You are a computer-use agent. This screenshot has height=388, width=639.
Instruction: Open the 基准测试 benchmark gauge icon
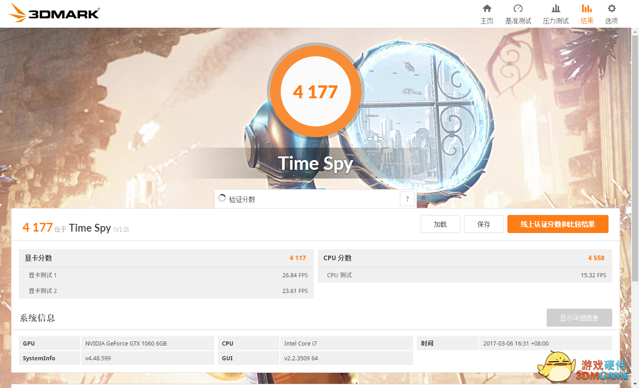[518, 8]
